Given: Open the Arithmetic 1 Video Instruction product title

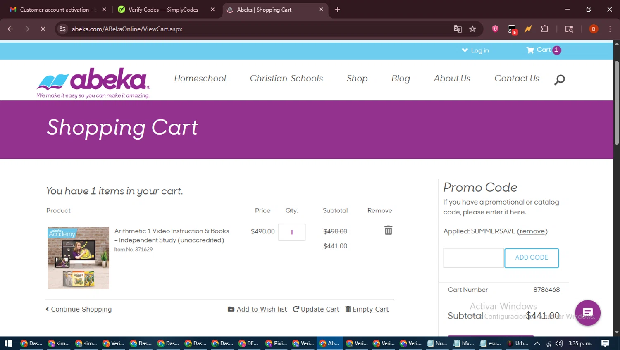Looking at the screenshot, I should (x=172, y=236).
